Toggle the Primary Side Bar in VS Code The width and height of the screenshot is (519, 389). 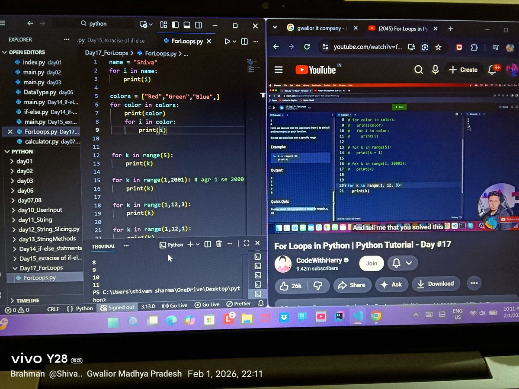176,25
